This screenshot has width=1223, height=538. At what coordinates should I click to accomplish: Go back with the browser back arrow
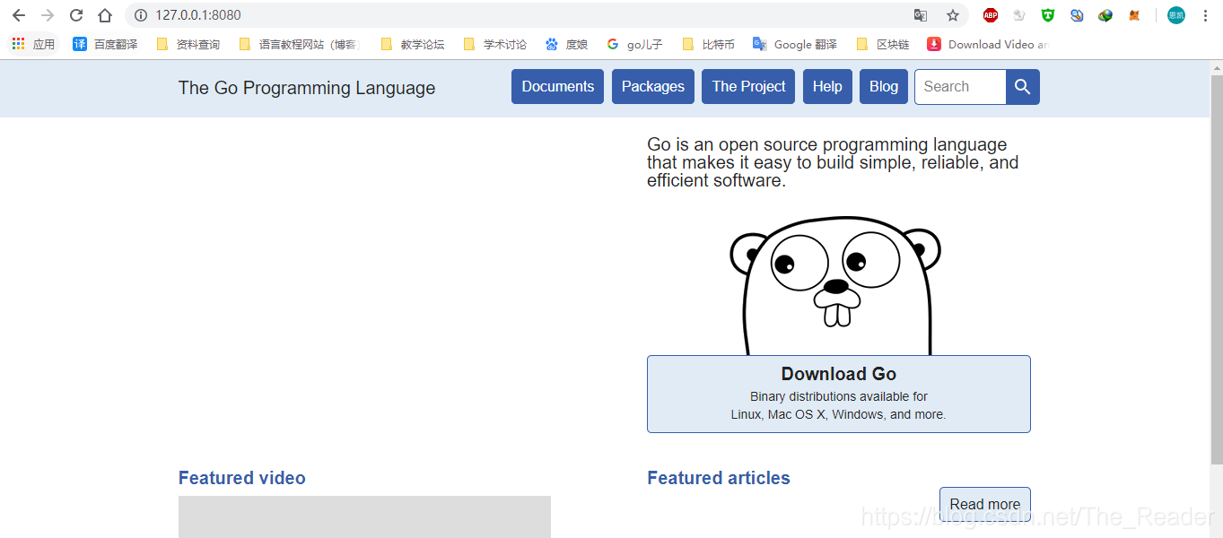(x=19, y=15)
